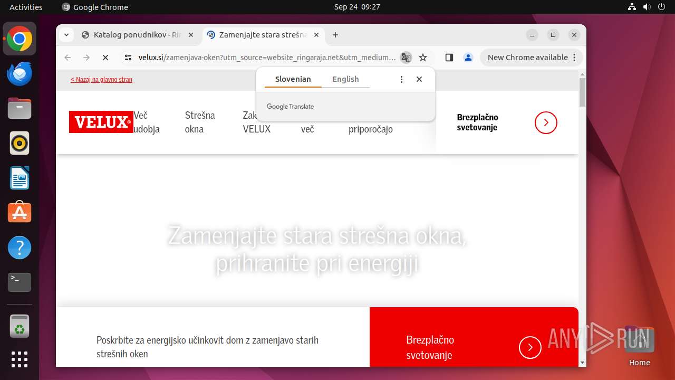The height and width of the screenshot is (380, 675).
Task: Launch Thunderbird mail from the dock
Action: (x=20, y=74)
